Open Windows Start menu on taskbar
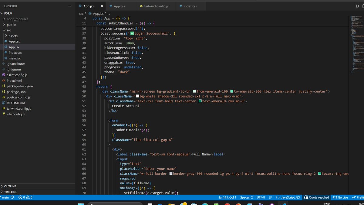This screenshot has height=205, width=364. click(x=81, y=204)
